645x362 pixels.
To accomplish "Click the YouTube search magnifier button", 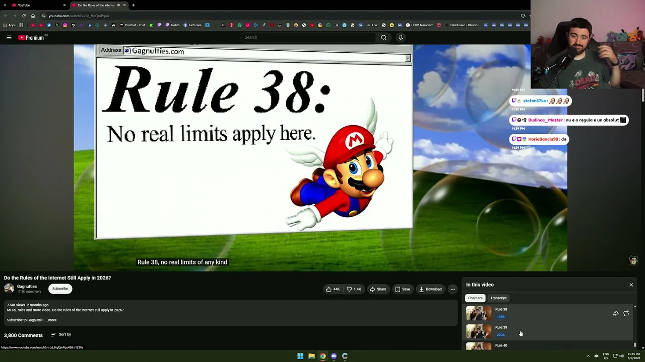I will pos(383,37).
